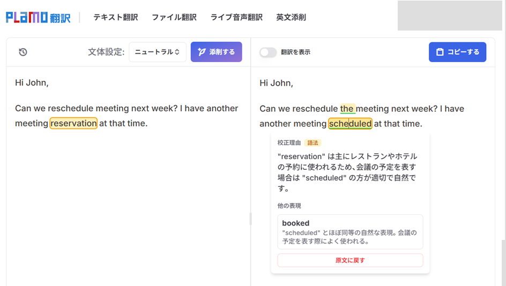The image size is (506, 286).
Task: Click highlighted word reservation in source text
Action: coord(73,123)
